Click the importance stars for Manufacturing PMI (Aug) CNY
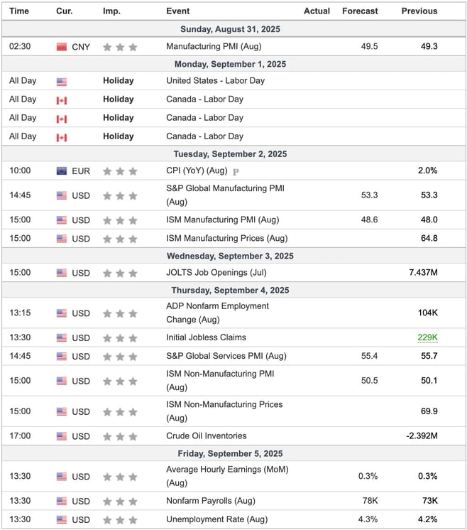This screenshot has width=467, height=530. coord(120,47)
